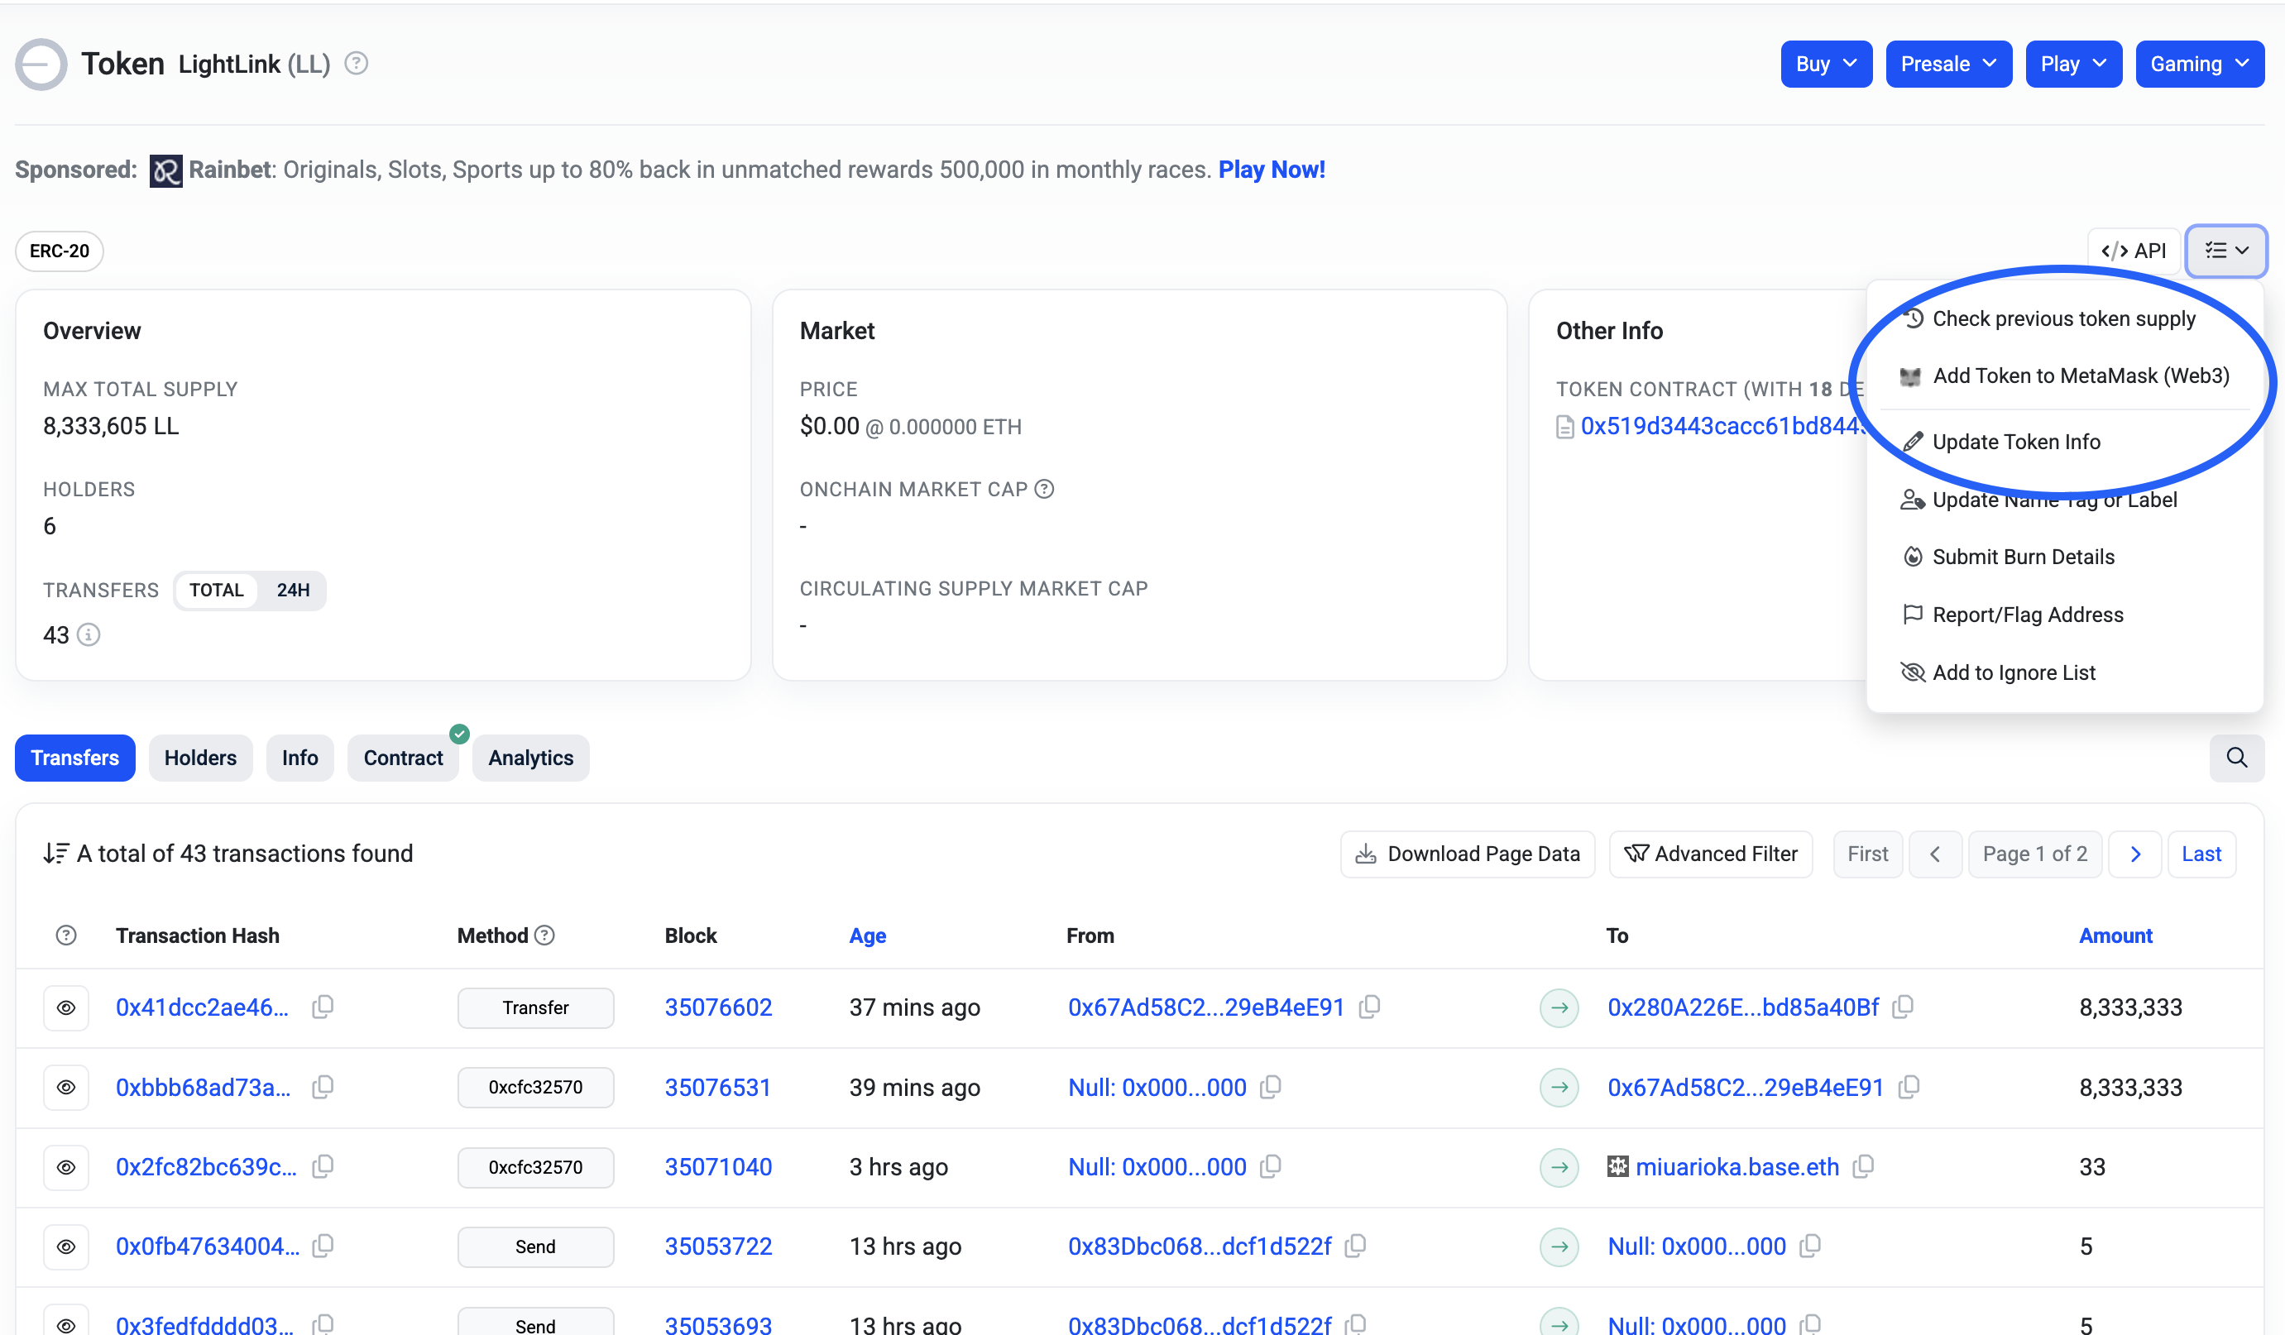Viewport: 2285px width, 1335px height.
Task: Expand the Buy dropdown
Action: coord(1825,65)
